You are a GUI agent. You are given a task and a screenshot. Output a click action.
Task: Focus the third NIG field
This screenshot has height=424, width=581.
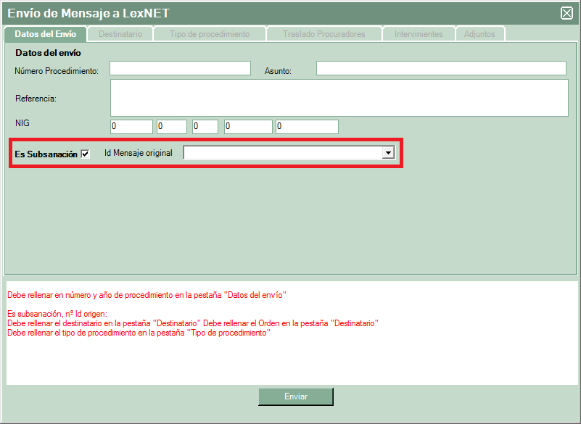click(x=205, y=127)
